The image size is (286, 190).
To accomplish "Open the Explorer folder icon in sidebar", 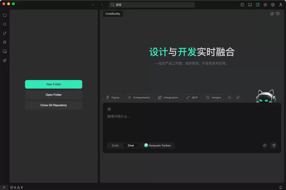I will (x=5, y=15).
